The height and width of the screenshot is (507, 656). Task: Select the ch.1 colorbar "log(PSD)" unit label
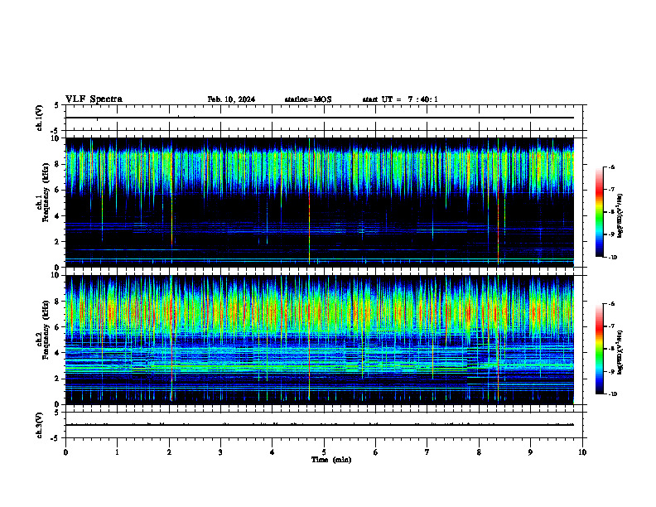coord(620,215)
